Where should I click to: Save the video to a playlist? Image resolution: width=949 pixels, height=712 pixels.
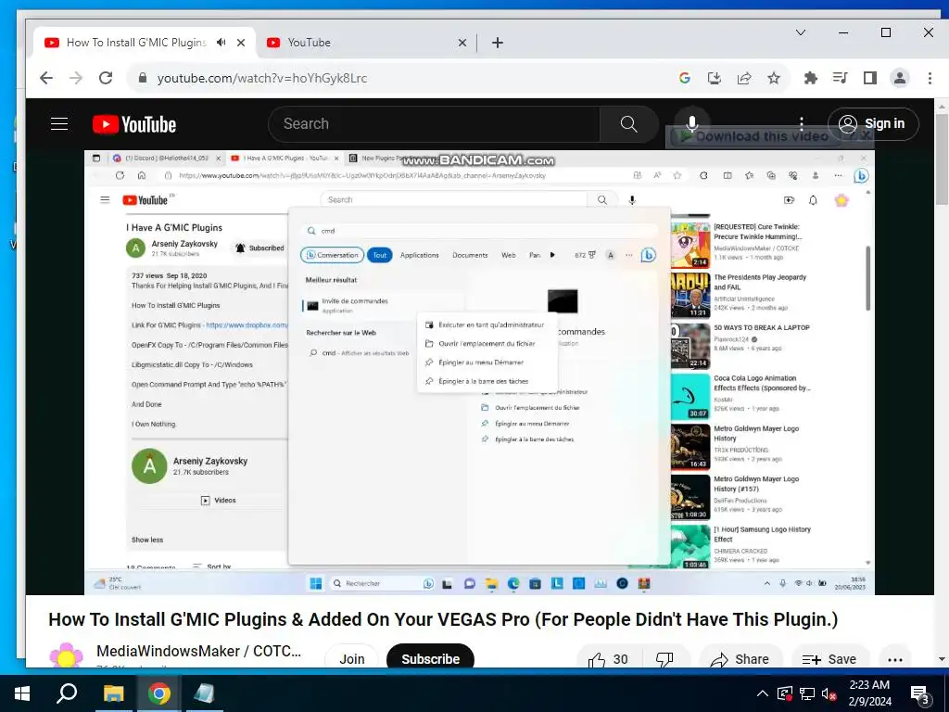pos(829,659)
